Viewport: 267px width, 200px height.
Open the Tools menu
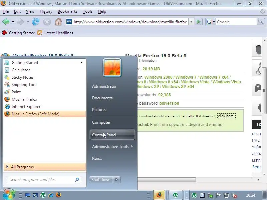[x=87, y=11]
